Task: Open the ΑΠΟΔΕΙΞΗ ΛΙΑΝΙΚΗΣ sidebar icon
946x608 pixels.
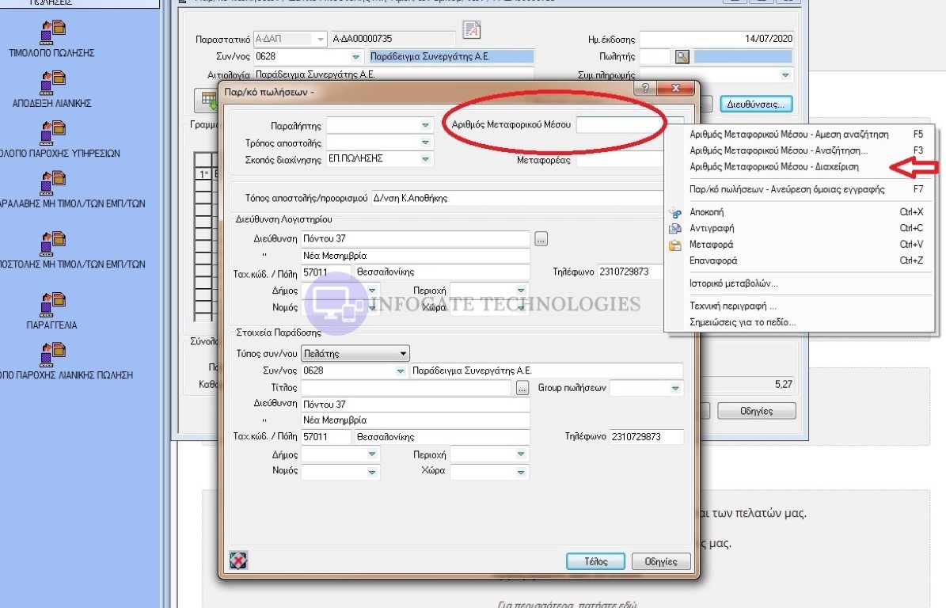Action: [x=53, y=82]
